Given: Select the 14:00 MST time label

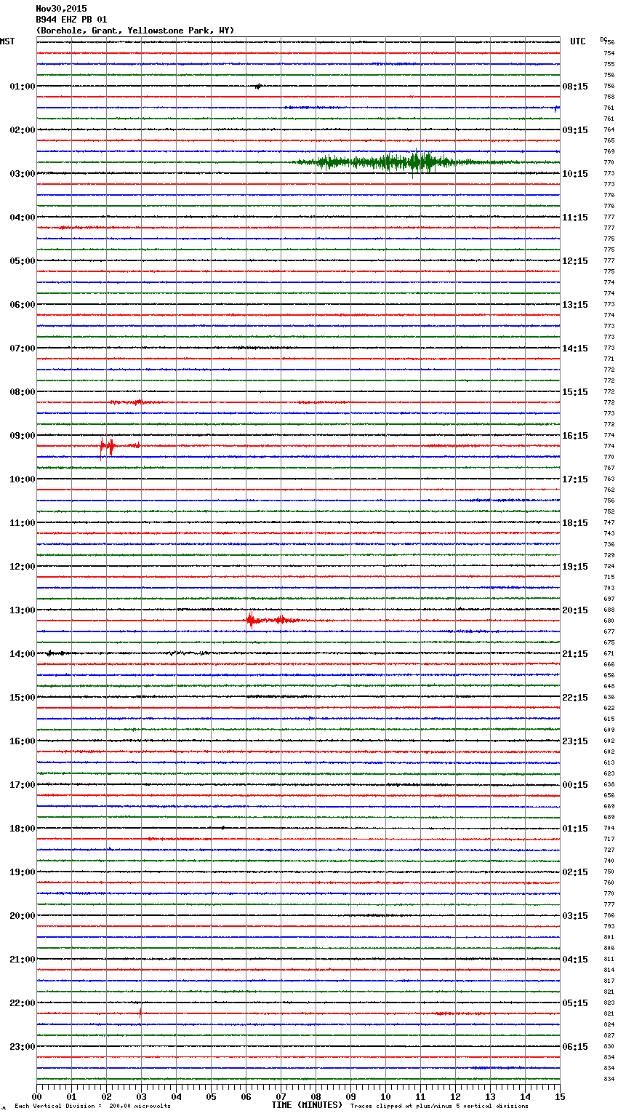Looking at the screenshot, I should pos(23,654).
